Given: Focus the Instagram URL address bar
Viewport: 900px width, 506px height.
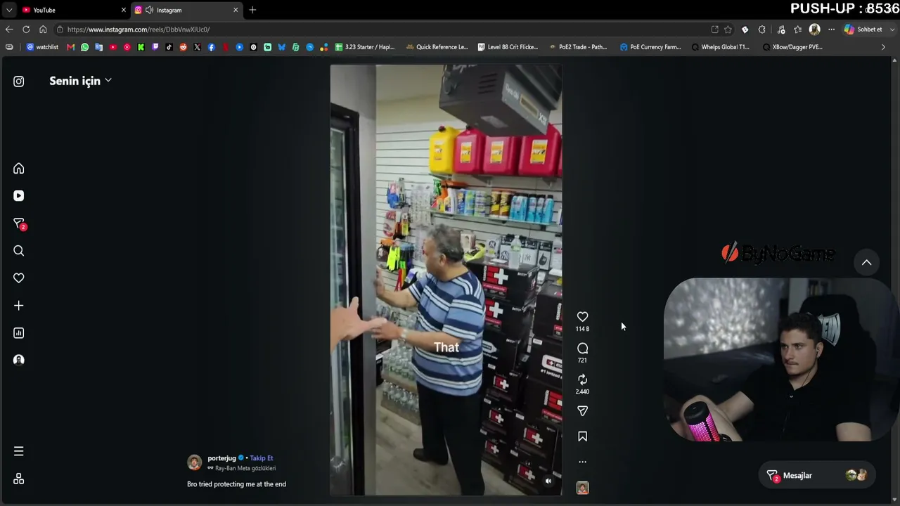Looking at the screenshot, I should pos(380,30).
